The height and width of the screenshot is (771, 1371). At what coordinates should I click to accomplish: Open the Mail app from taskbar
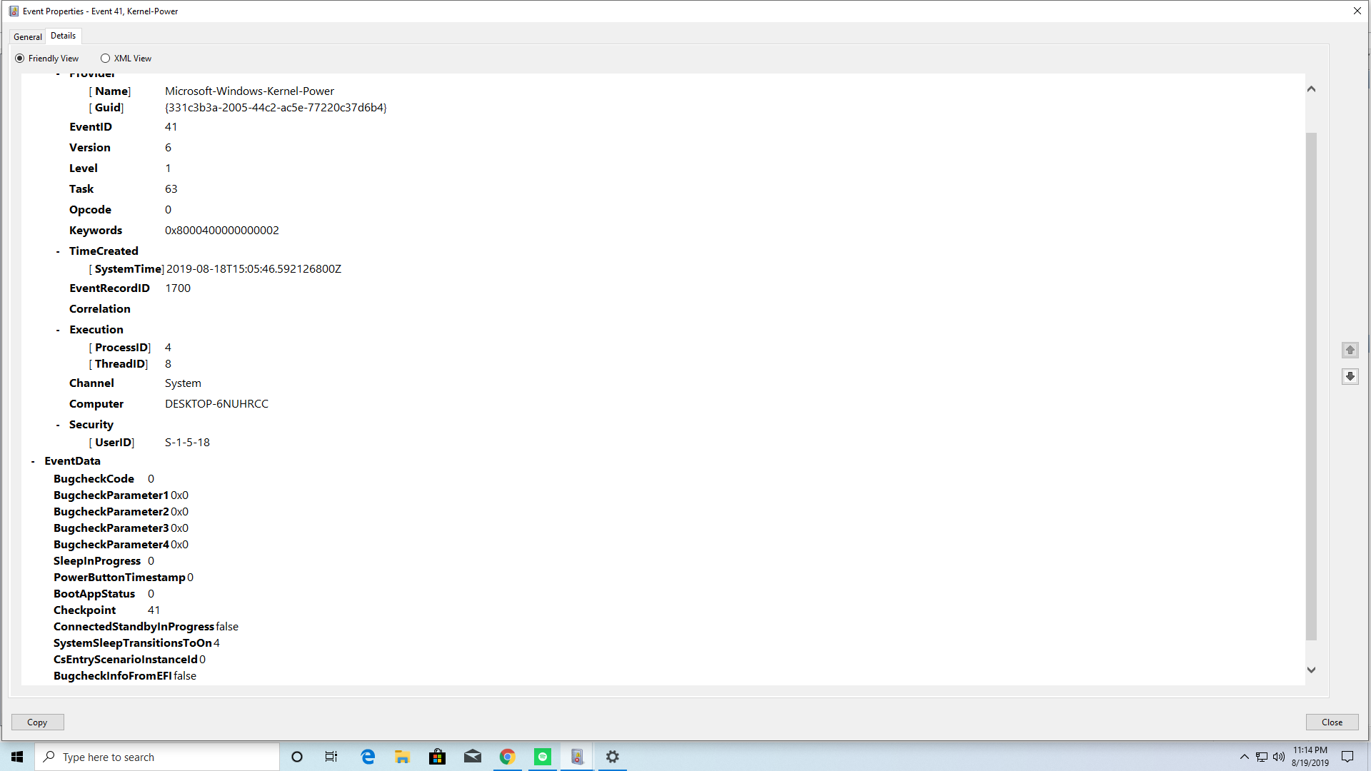472,757
